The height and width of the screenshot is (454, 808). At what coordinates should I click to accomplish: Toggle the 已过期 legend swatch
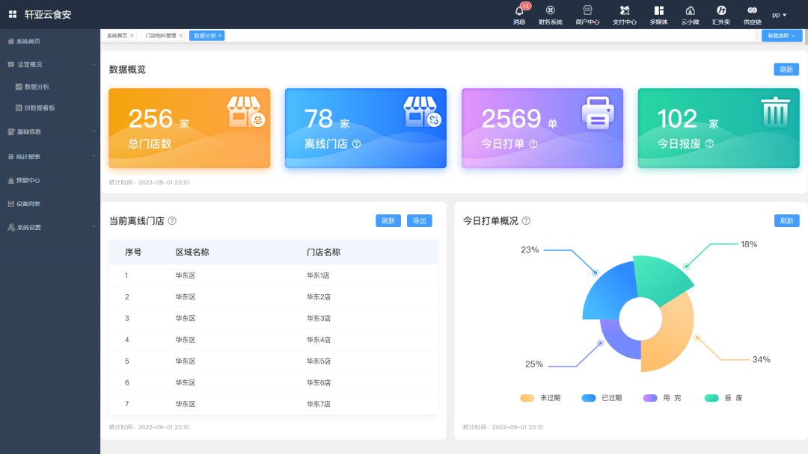589,398
